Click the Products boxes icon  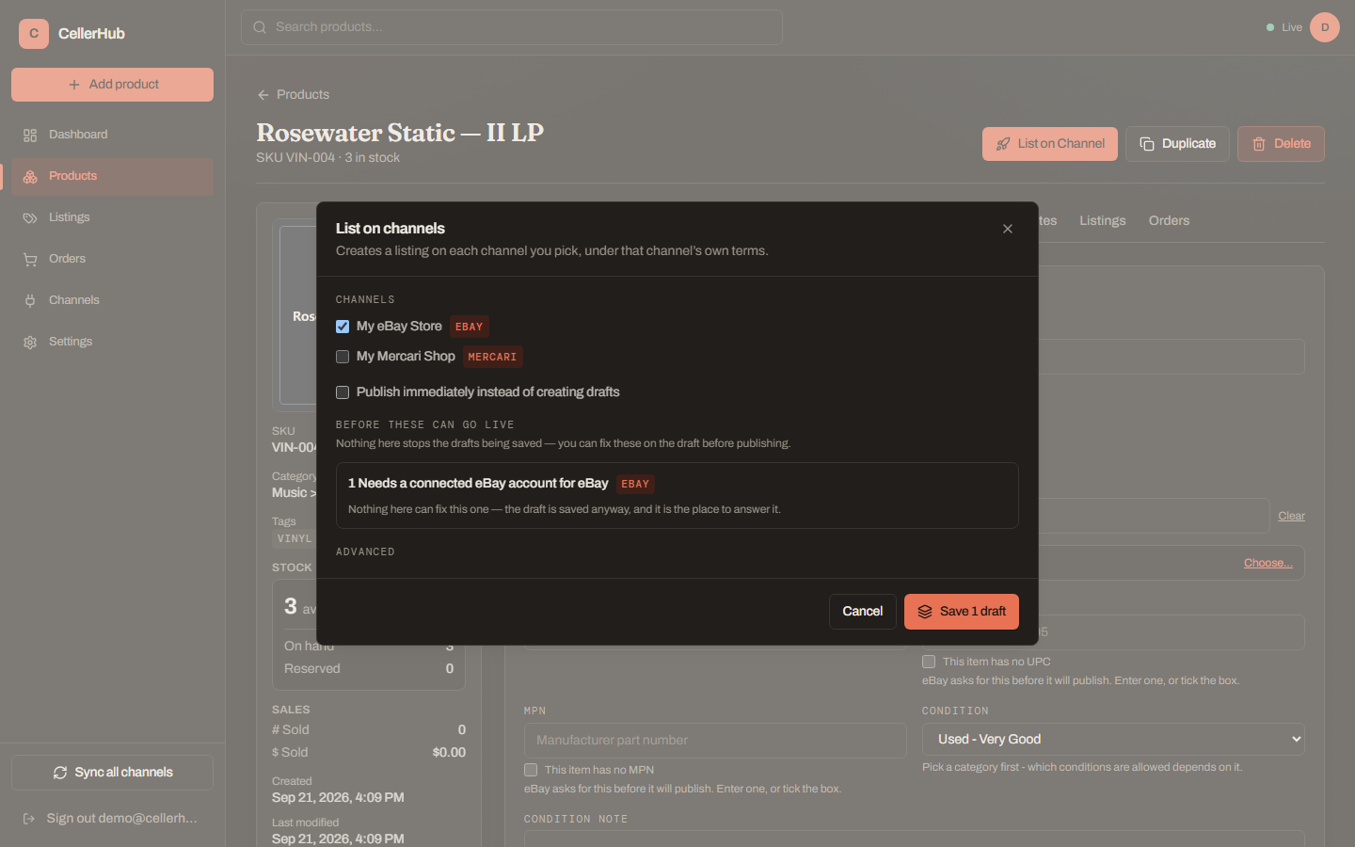coord(30,177)
